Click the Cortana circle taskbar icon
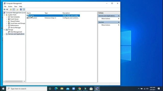 50,89
